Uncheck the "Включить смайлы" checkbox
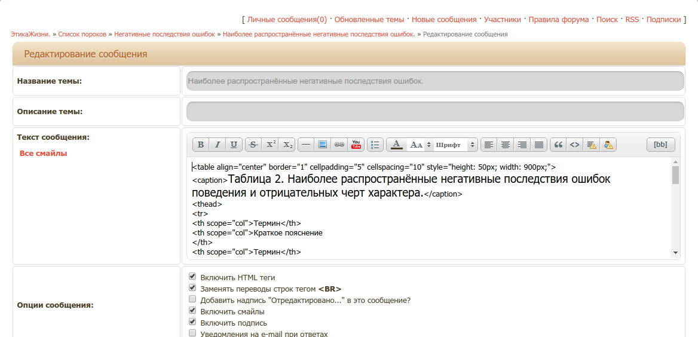The height and width of the screenshot is (337, 698). 192,311
